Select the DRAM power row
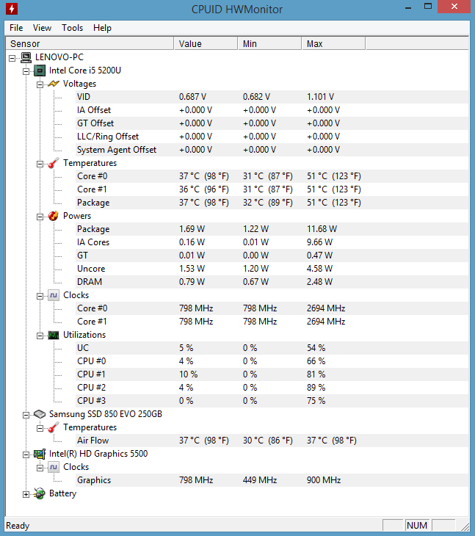The image size is (475, 536). coord(272,282)
